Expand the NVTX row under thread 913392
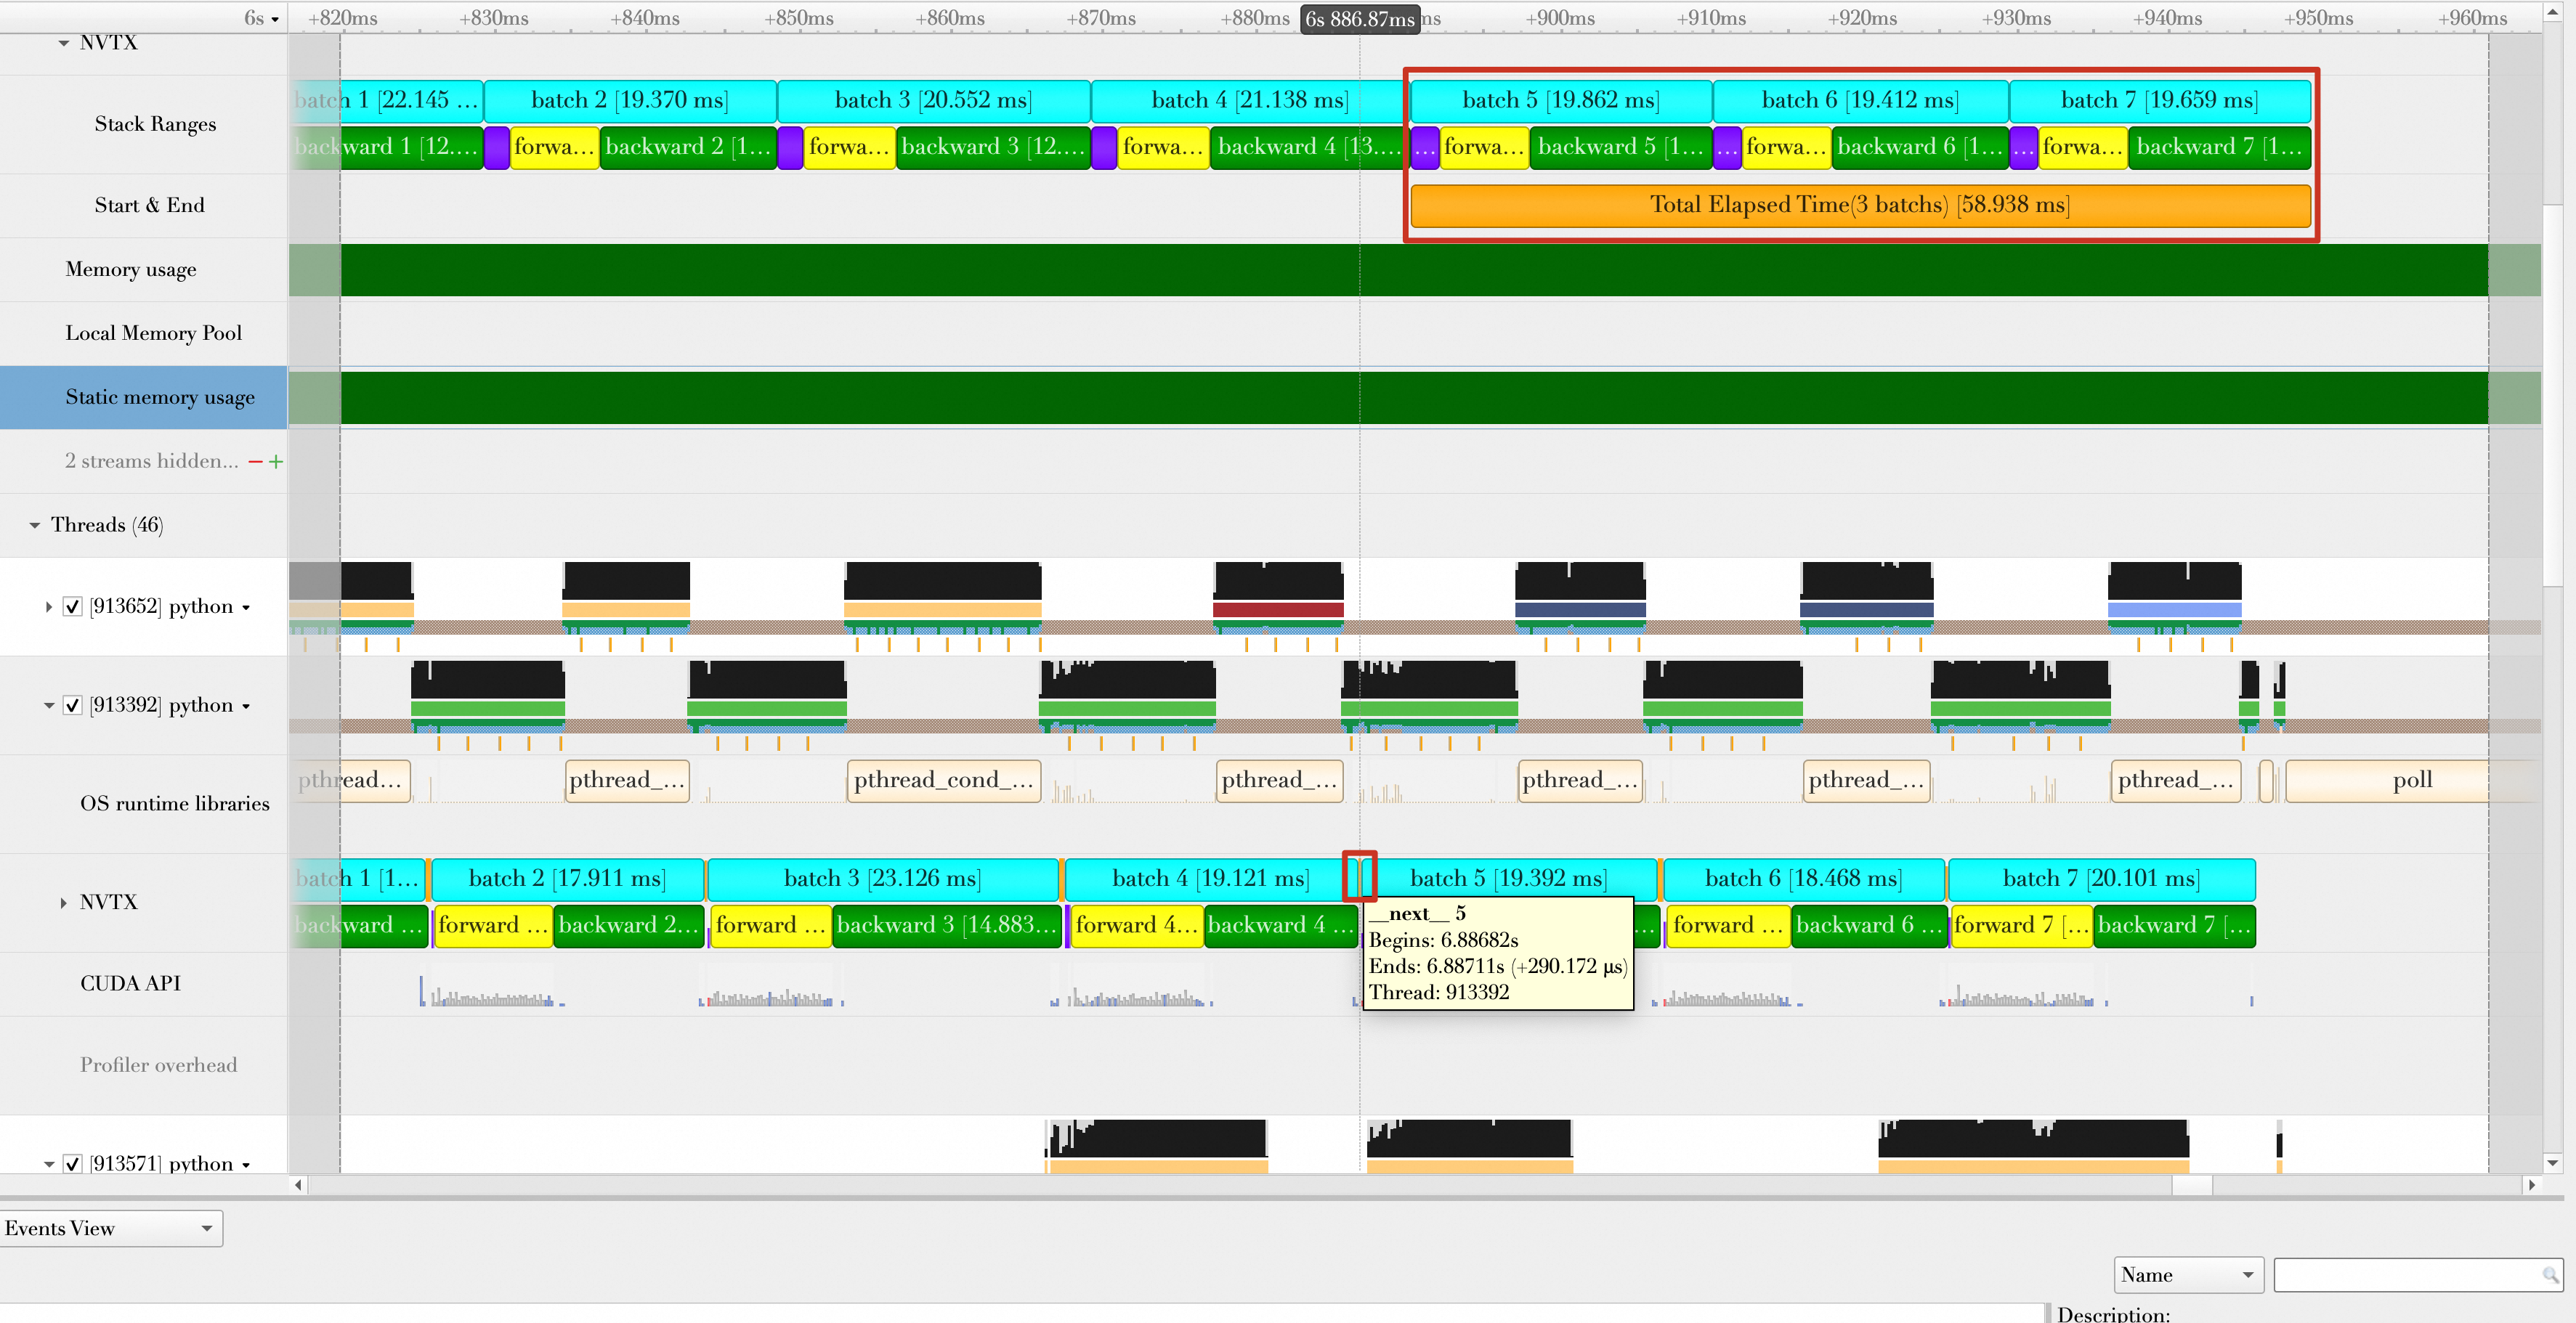Image resolution: width=2576 pixels, height=1323 pixels. pyautogui.click(x=63, y=903)
